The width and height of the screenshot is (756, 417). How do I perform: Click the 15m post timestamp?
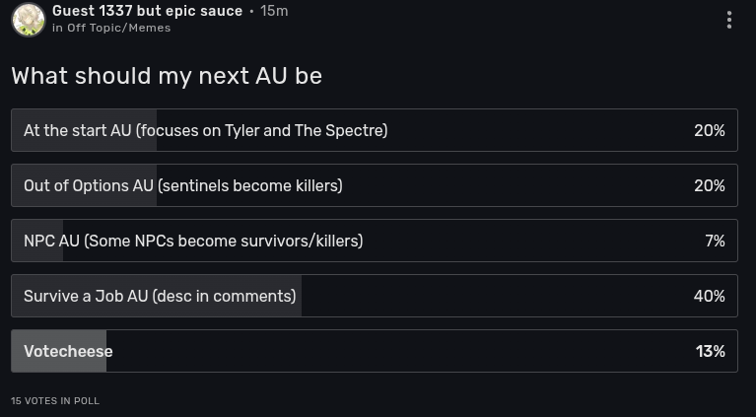click(274, 11)
